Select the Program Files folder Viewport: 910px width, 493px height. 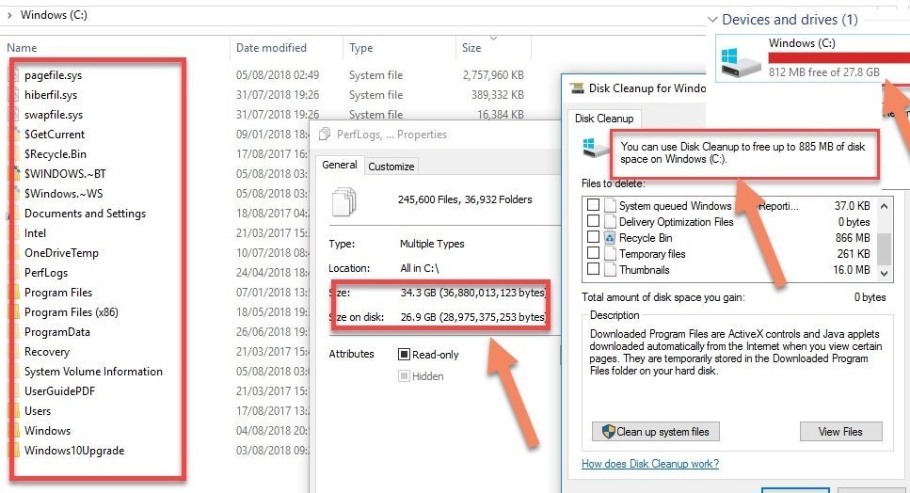(58, 292)
